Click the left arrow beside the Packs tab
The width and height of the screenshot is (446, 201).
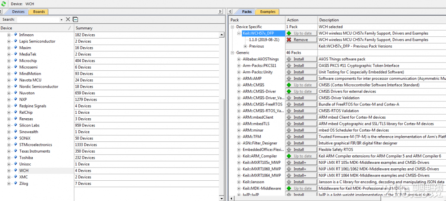coord(231,12)
